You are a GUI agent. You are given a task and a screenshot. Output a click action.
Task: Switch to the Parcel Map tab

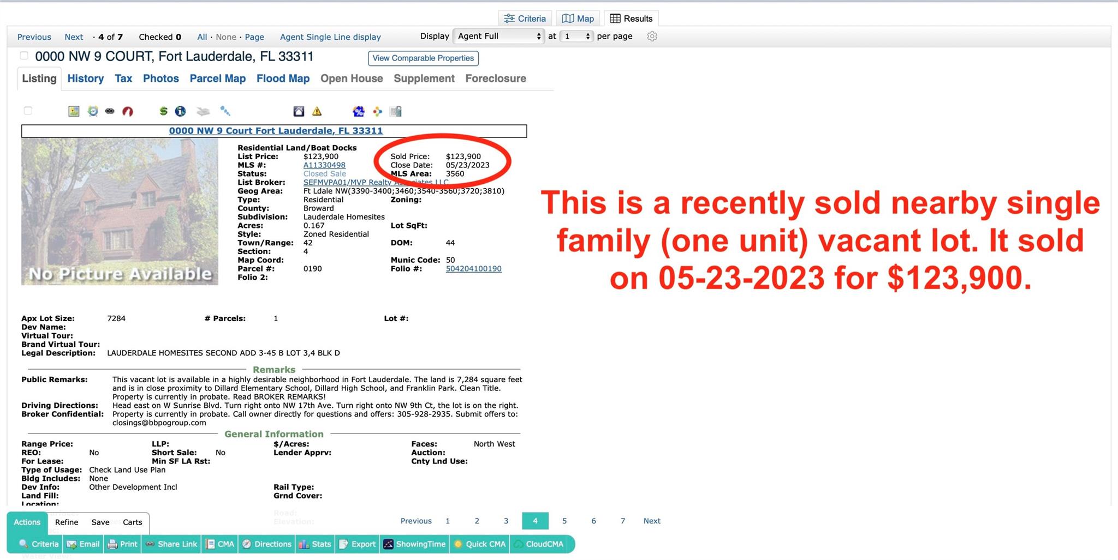[217, 79]
